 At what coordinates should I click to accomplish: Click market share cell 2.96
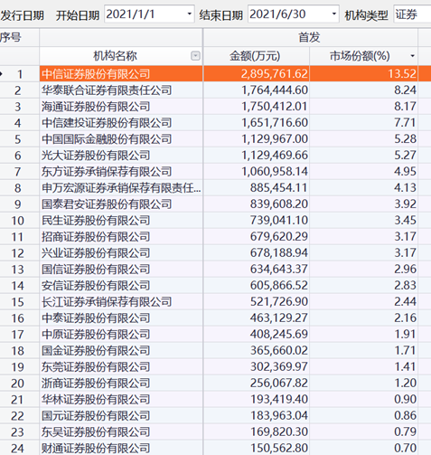click(363, 270)
